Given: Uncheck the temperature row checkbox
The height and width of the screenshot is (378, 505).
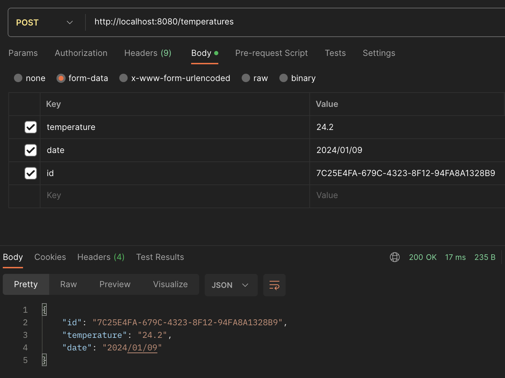Looking at the screenshot, I should (x=31, y=127).
